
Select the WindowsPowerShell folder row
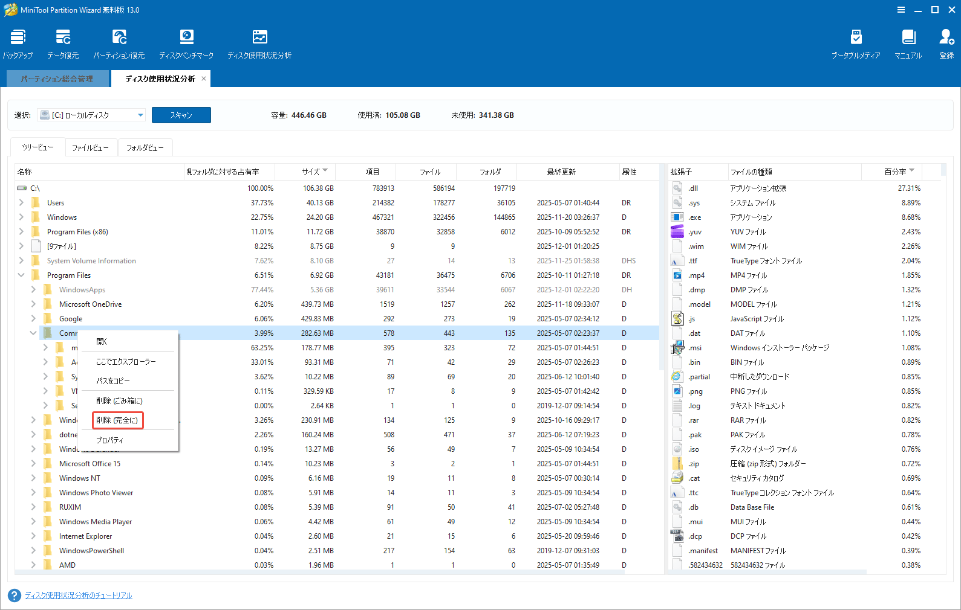[337, 550]
